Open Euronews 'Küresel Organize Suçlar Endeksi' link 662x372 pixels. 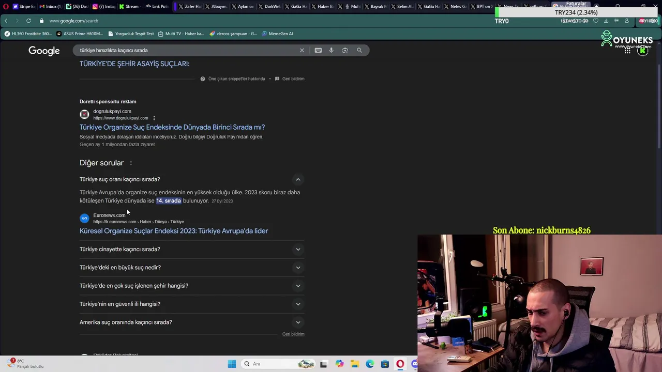click(x=174, y=231)
